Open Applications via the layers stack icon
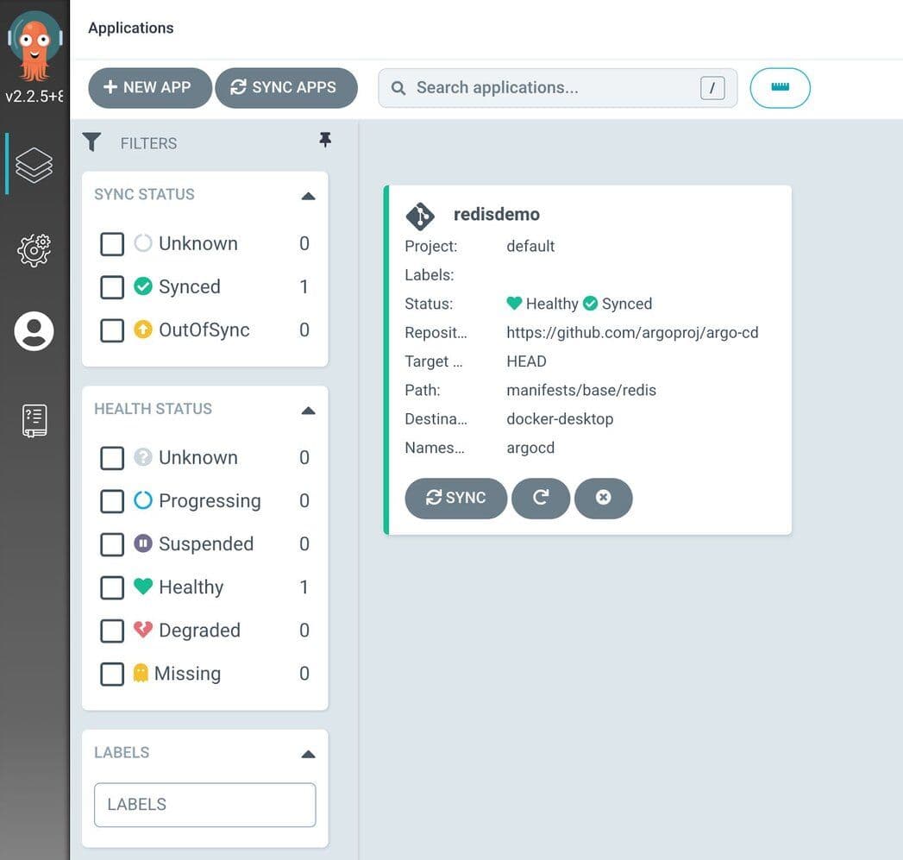 click(x=34, y=165)
